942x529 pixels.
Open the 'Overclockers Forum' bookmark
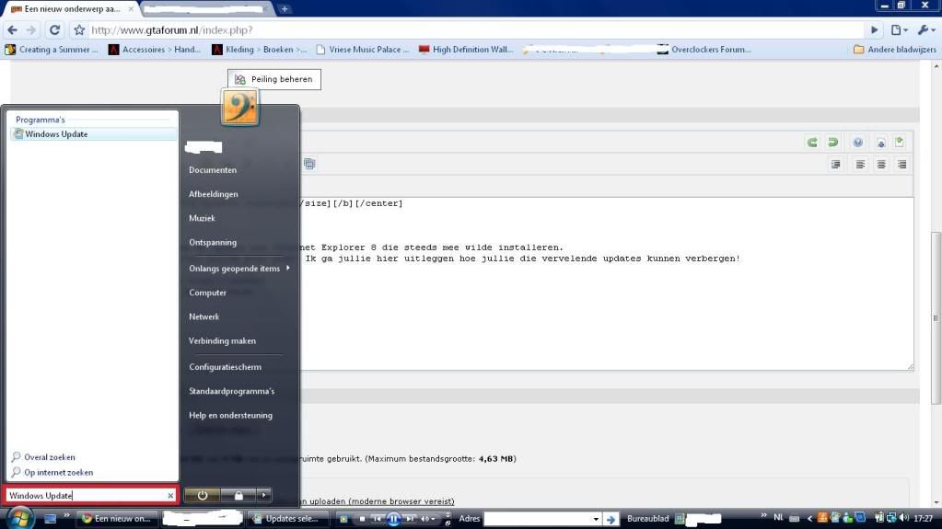[x=704, y=50]
